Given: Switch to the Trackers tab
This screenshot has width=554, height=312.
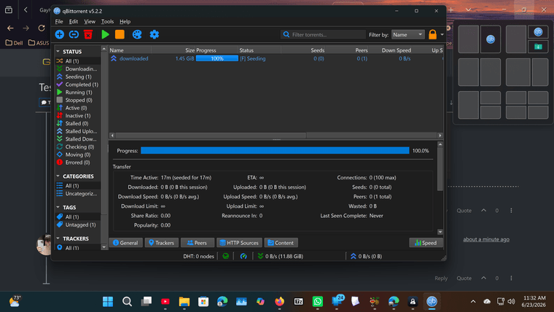Looking at the screenshot, I should 162,243.
